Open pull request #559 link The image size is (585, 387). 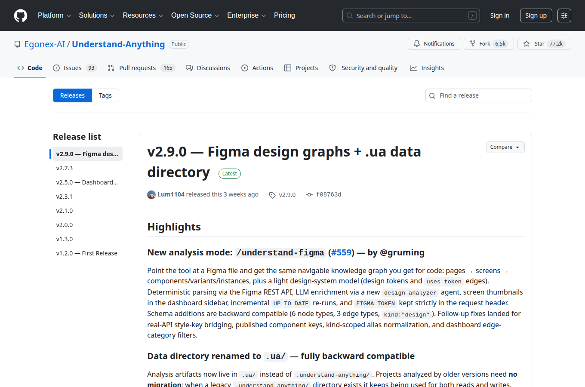click(x=341, y=252)
